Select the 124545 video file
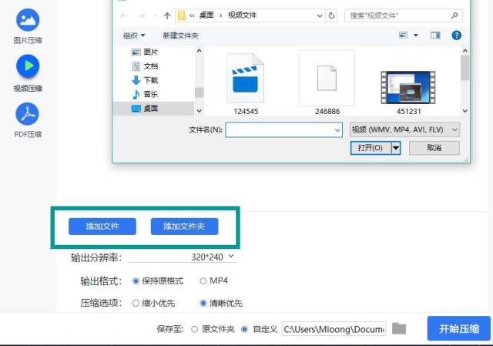 click(246, 84)
